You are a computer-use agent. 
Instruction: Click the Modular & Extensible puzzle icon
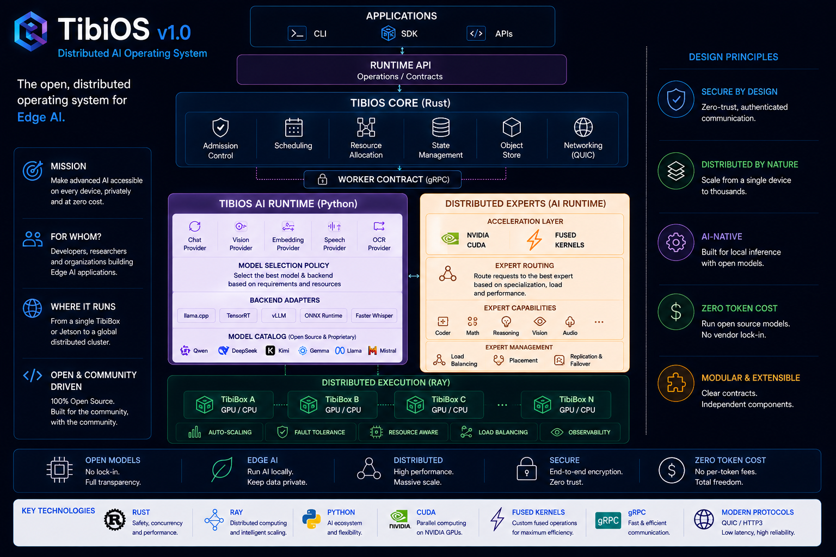coord(676,383)
